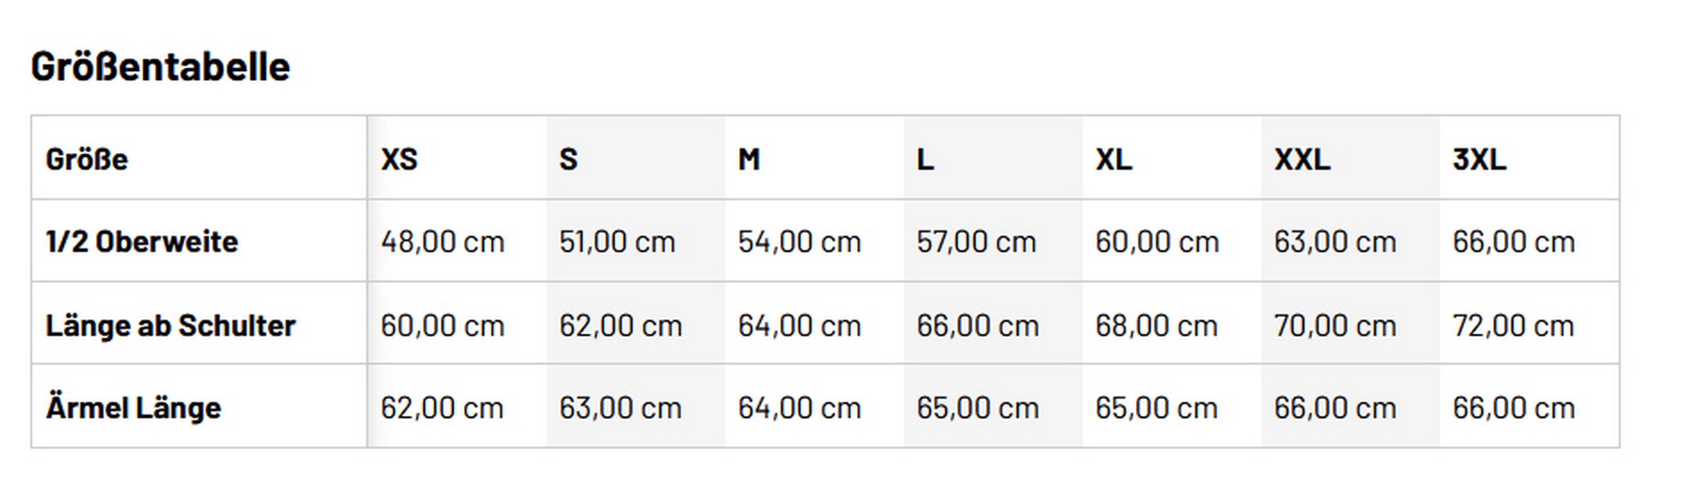
Task: Click the XXL size column header
Action: tap(1302, 159)
